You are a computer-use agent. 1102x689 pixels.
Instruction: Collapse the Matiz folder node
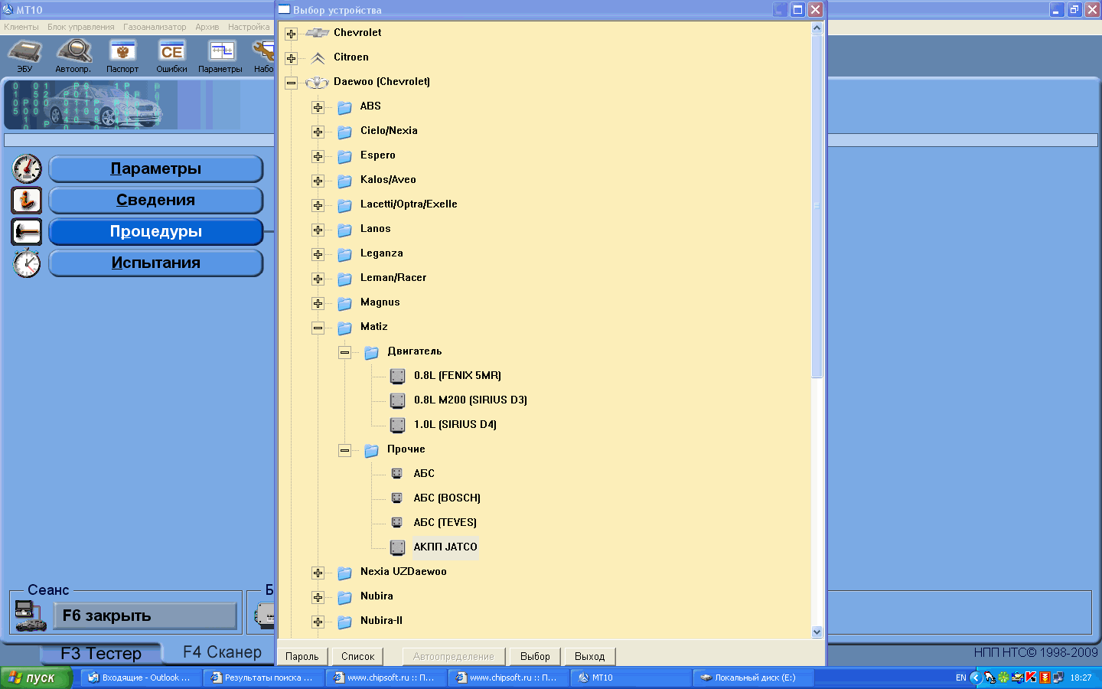(x=318, y=328)
